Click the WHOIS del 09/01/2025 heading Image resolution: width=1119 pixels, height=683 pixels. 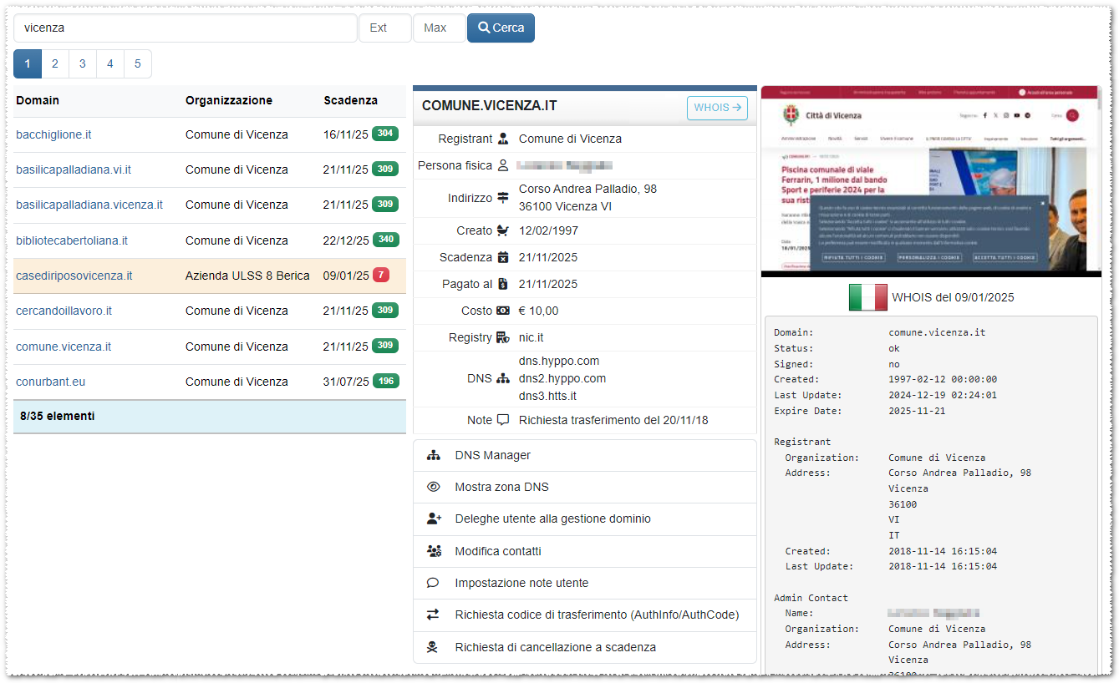click(x=954, y=297)
